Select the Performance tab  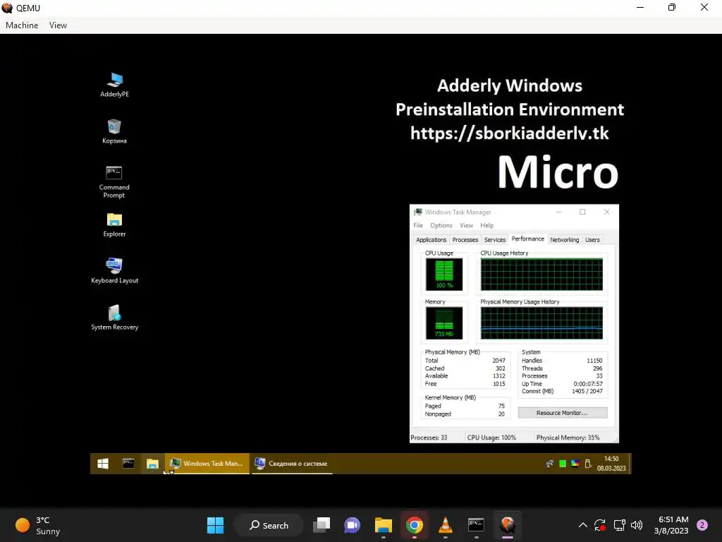tap(527, 239)
